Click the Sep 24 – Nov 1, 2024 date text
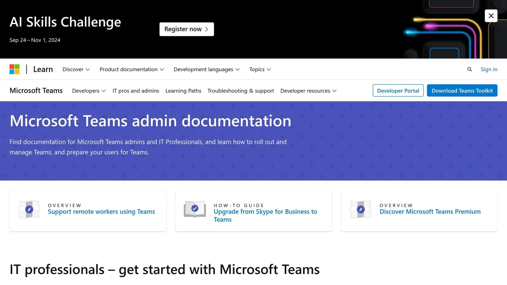The width and height of the screenshot is (507, 285). click(x=35, y=40)
